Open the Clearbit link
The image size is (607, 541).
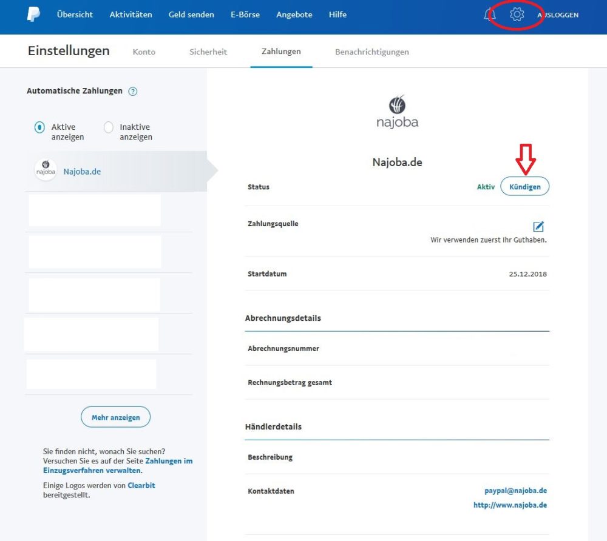(141, 485)
